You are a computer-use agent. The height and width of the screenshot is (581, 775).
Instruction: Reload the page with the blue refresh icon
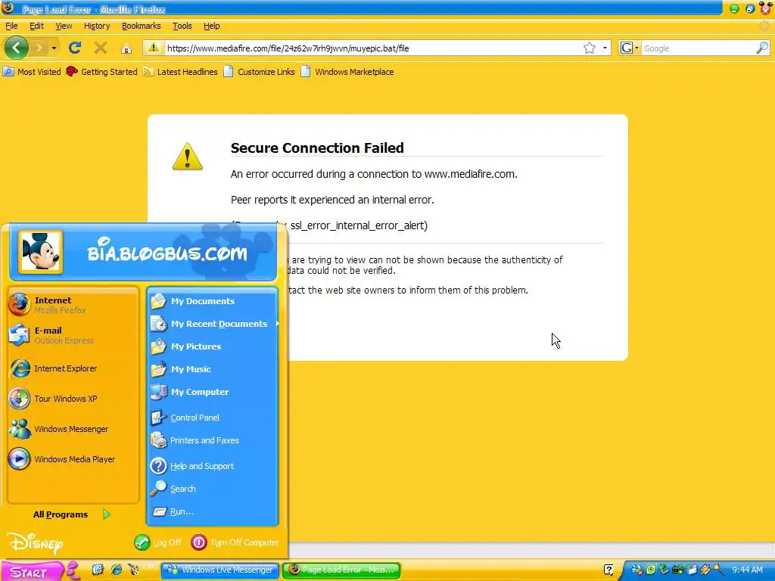coord(75,48)
